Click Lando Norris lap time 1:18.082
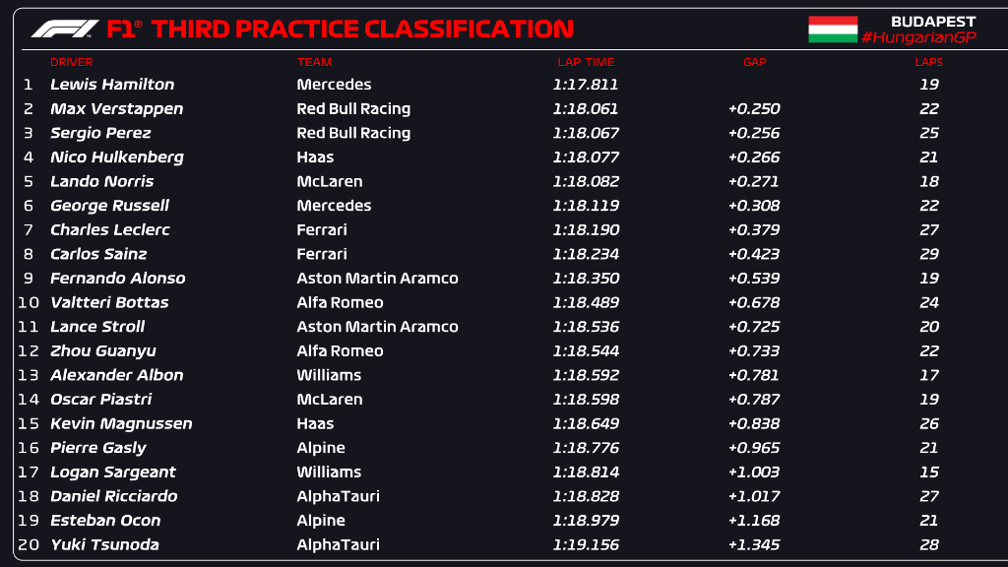This screenshot has width=1008, height=567. 586,181
